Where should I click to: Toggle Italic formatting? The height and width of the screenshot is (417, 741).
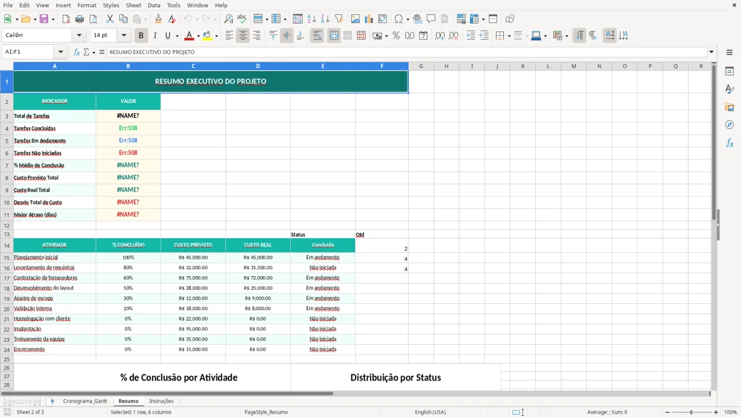pos(155,36)
